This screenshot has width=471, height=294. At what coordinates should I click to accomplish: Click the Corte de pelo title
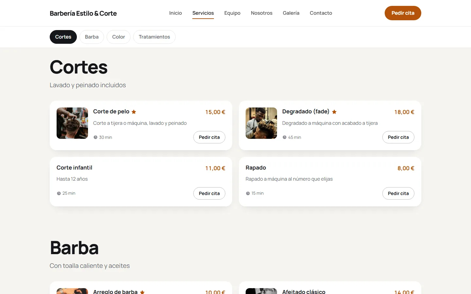pos(111,111)
